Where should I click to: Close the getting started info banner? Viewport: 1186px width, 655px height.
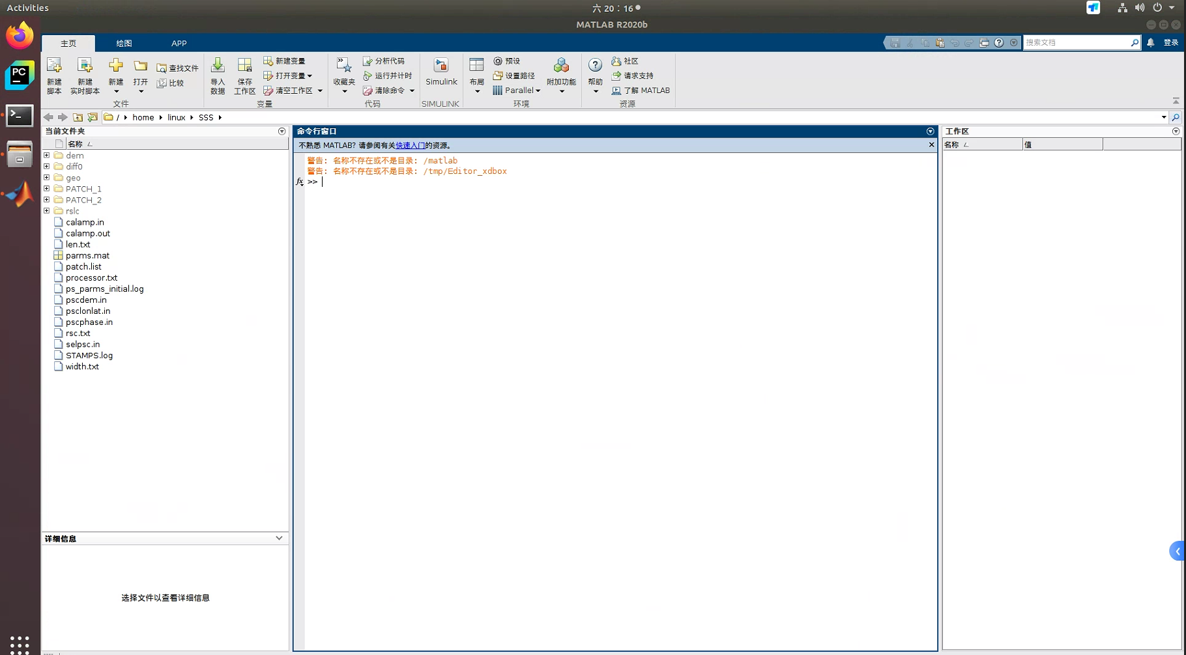[x=931, y=145]
